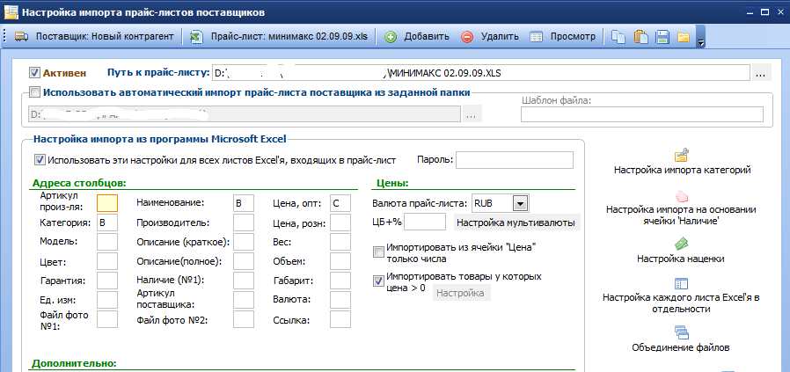This screenshot has height=372, width=790.
Task: Click the Просмотр table icon
Action: click(537, 37)
